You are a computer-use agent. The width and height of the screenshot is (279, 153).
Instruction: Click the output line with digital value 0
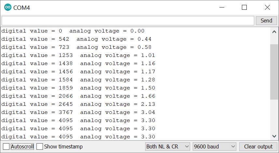(x=73, y=31)
